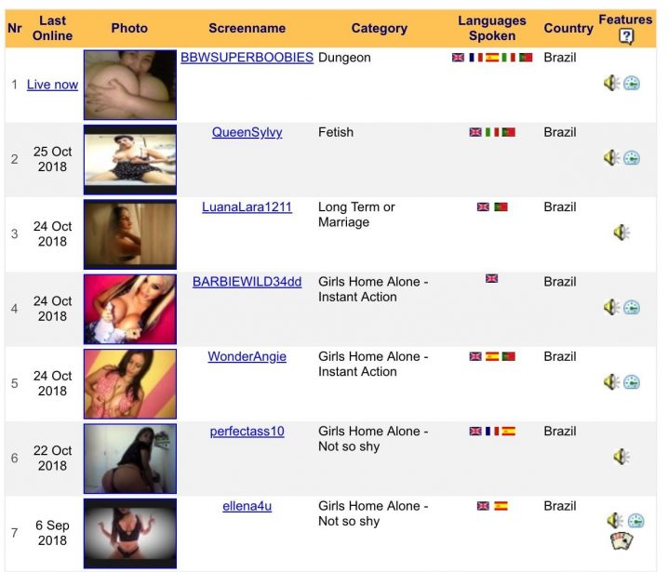This screenshot has width=668, height=572.
Task: Click the Portuguese flag in BBWSUPERBOOBIES row
Action: tap(526, 58)
